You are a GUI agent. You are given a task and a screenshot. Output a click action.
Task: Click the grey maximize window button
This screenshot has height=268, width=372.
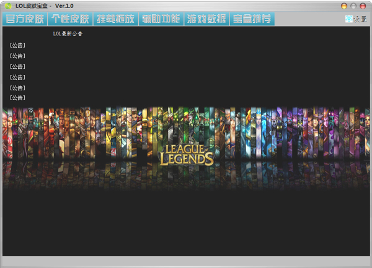point(353,6)
